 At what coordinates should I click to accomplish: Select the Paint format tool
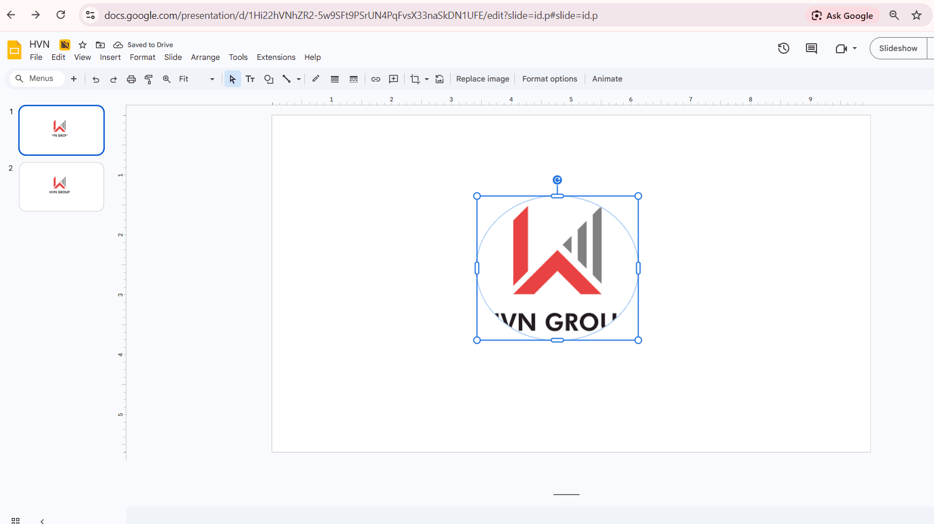point(149,79)
